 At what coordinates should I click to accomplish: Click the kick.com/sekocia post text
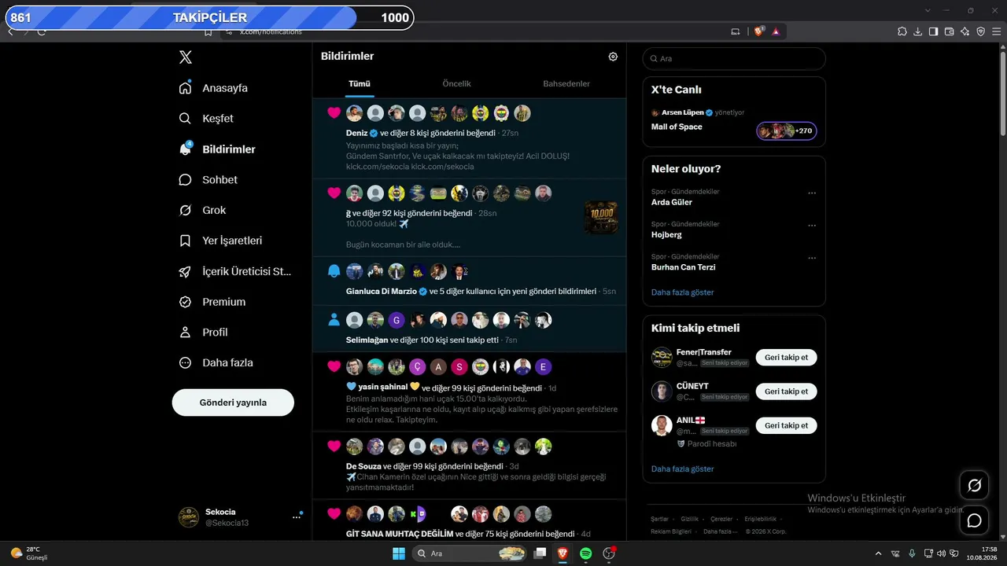point(410,167)
